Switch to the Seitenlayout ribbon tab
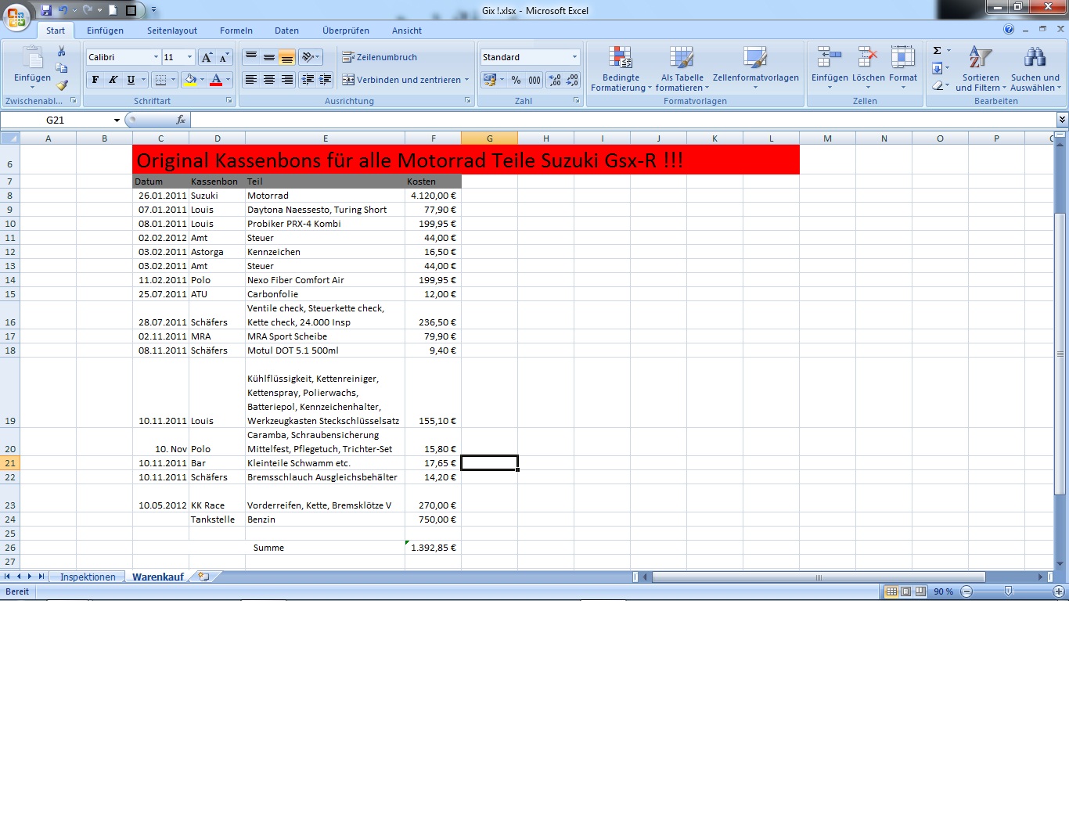1069x834 pixels. pos(172,31)
